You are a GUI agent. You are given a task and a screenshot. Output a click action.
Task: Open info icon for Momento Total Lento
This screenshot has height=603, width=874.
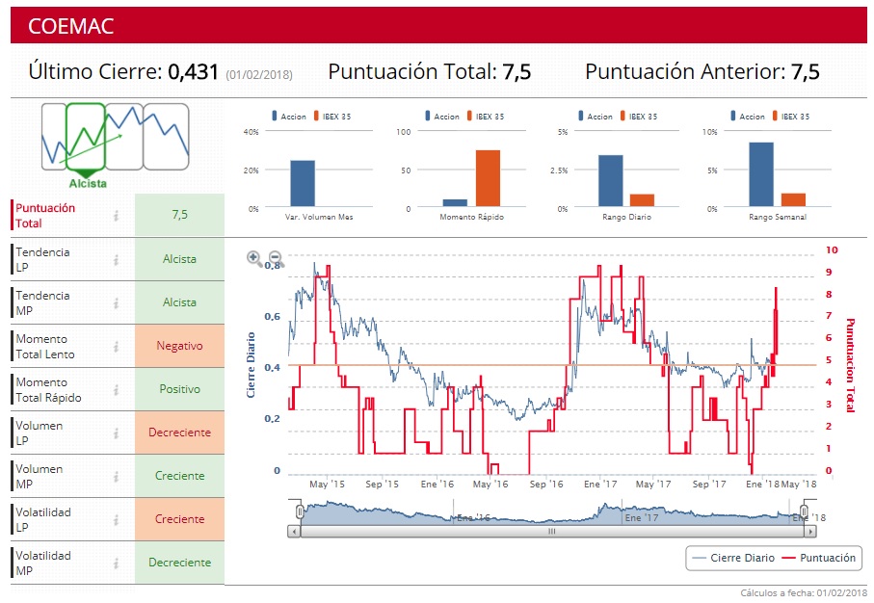tap(116, 347)
